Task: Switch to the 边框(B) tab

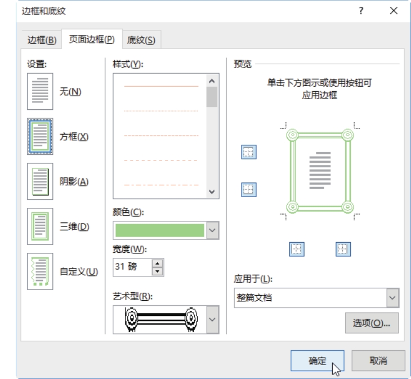Action: click(42, 40)
